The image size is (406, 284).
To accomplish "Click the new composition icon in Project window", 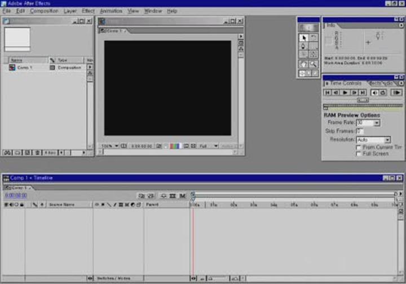I will 27,153.
